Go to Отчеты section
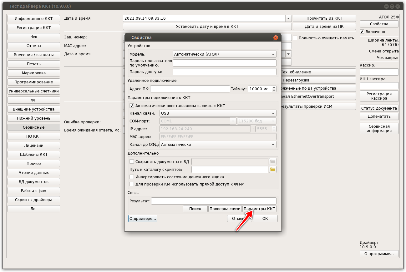 (34, 46)
